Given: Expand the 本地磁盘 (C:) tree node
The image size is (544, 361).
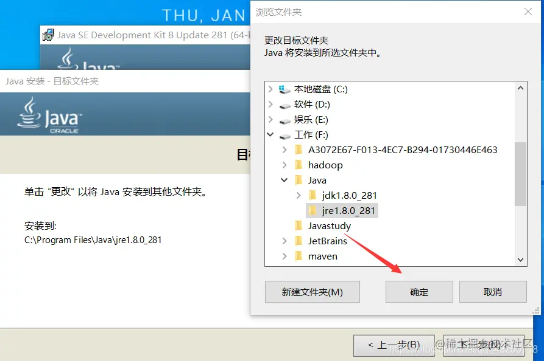Looking at the screenshot, I should click(270, 89).
